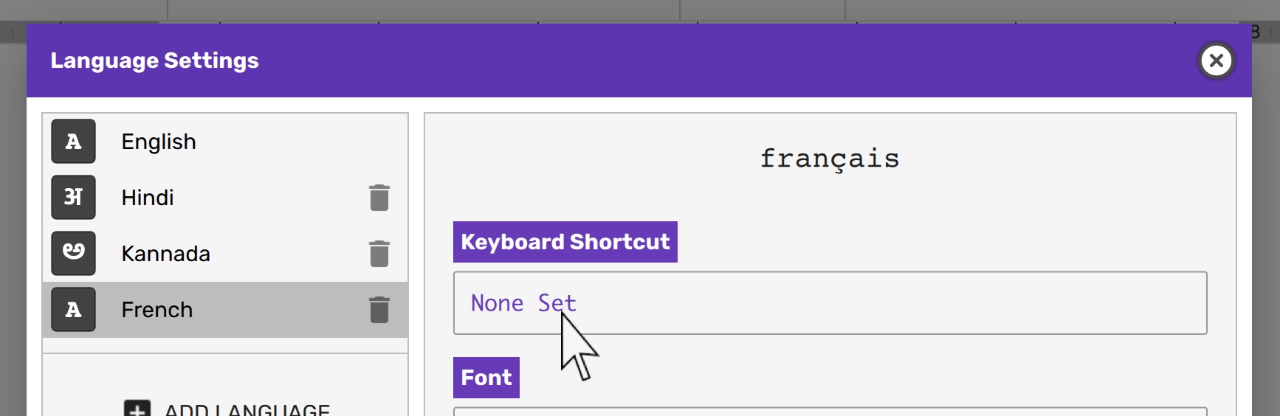
Task: Click the Kannada script icon
Action: pyautogui.click(x=73, y=254)
